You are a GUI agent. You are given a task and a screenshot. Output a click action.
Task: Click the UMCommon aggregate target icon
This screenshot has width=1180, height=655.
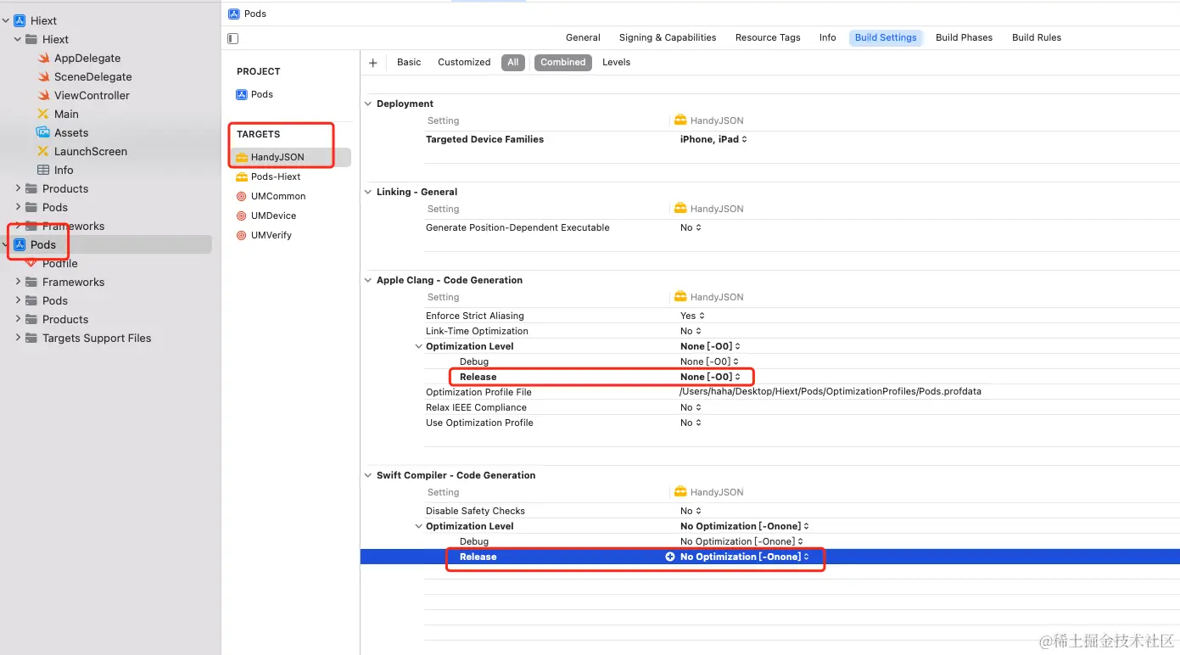click(242, 196)
